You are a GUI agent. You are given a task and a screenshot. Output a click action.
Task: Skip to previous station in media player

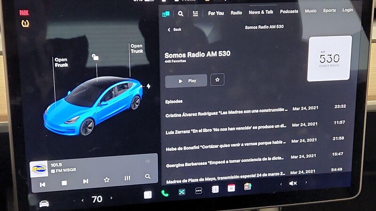pos(42,185)
